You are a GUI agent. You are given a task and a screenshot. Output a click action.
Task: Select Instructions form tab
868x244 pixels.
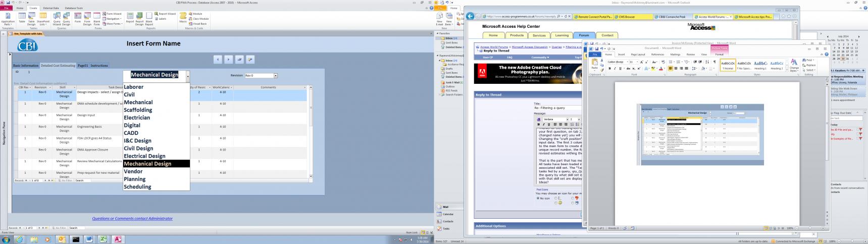tap(99, 65)
